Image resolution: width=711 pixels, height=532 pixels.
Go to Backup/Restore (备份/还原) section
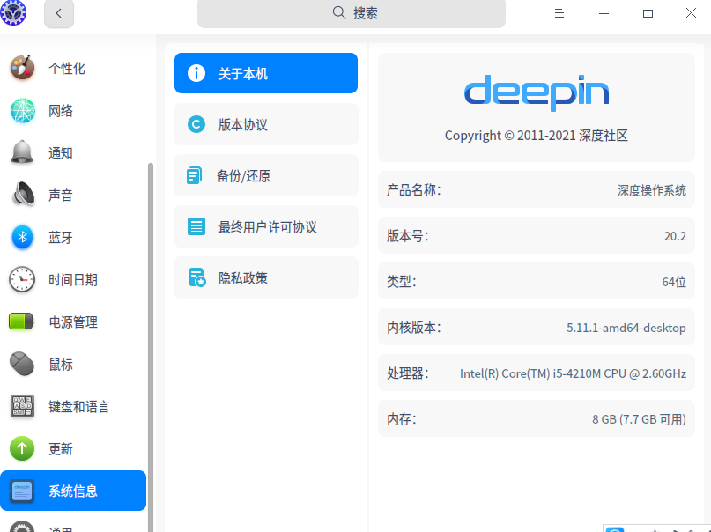coord(265,175)
